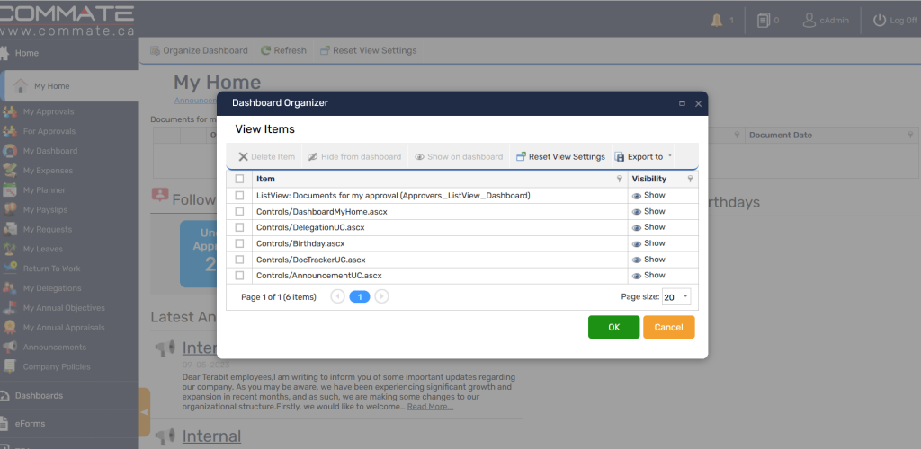The height and width of the screenshot is (449, 921).
Task: Click the filter icon in Visibility column
Action: 690,180
